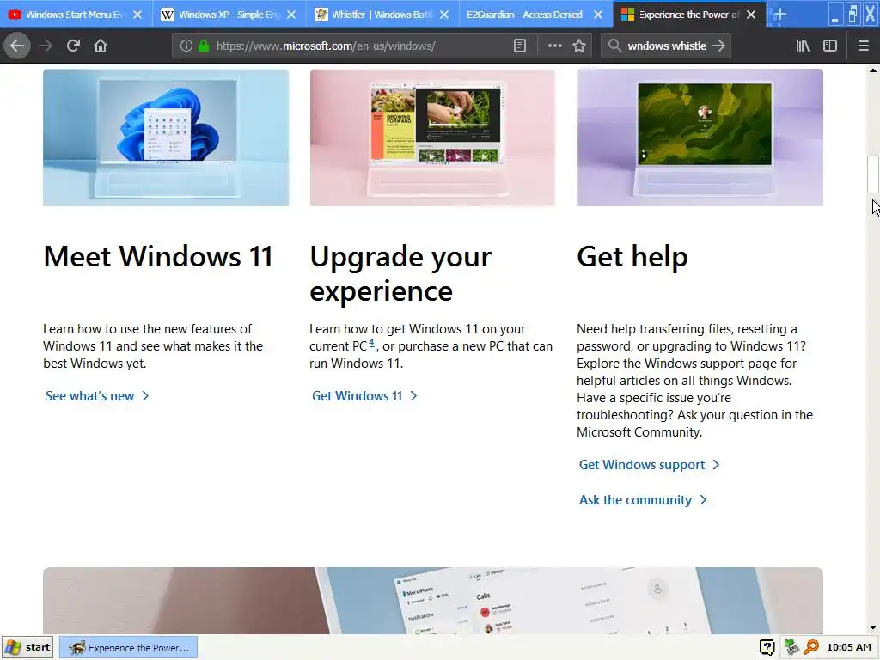Go back to the previous page

pyautogui.click(x=17, y=46)
